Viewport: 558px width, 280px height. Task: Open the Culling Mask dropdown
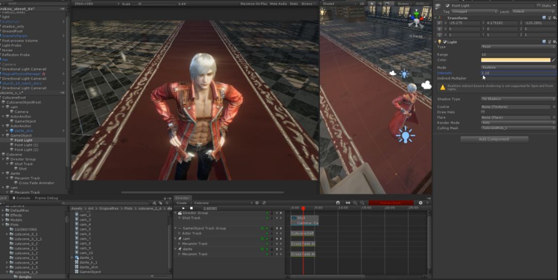tap(518, 128)
